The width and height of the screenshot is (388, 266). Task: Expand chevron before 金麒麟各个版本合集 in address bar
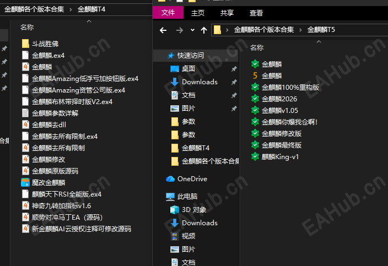[x=227, y=30]
